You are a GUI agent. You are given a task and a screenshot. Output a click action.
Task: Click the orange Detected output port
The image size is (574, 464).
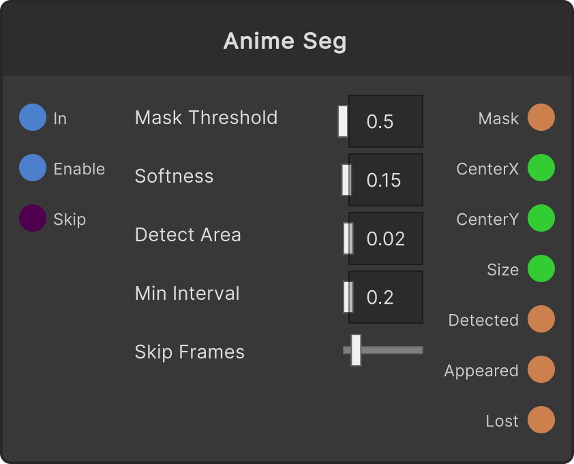click(x=541, y=319)
